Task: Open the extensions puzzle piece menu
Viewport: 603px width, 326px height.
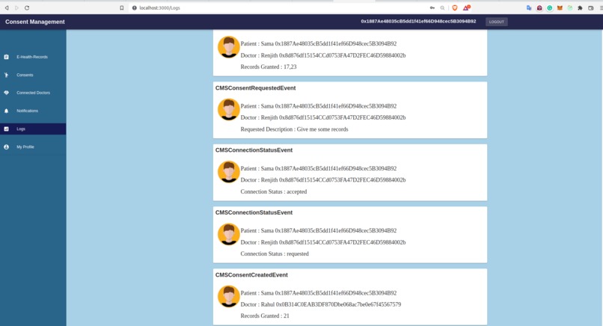Action: [580, 7]
